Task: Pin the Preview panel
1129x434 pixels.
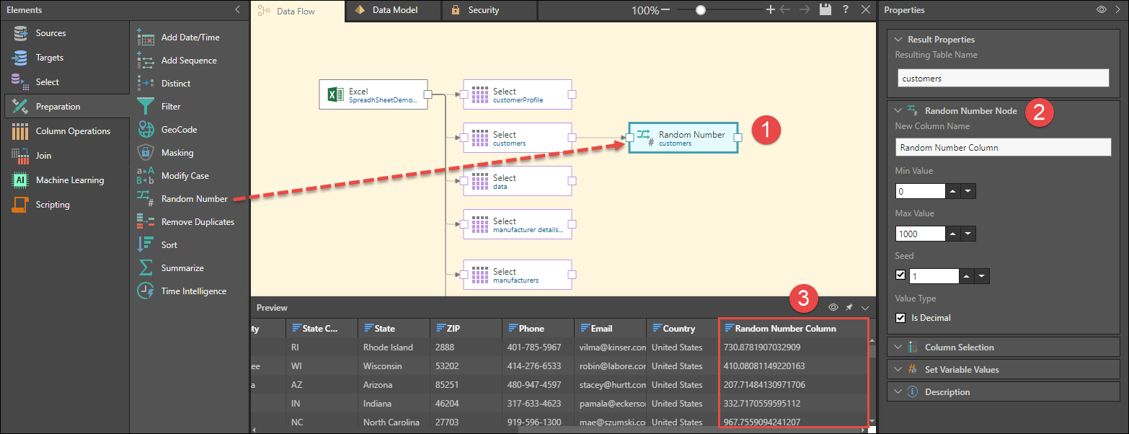Action: (x=849, y=308)
